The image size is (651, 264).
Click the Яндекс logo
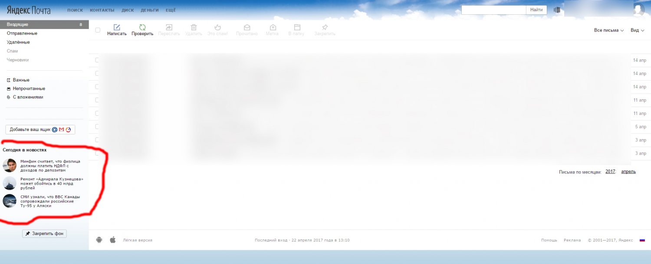point(18,10)
